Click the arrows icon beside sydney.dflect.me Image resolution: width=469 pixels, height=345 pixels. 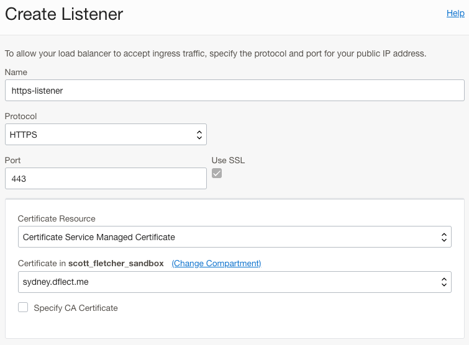click(444, 281)
